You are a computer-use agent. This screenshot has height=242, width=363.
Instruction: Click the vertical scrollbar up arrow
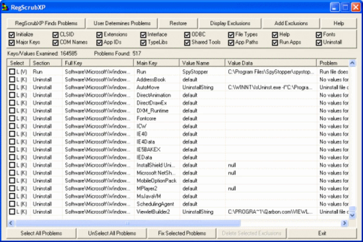pyautogui.click(x=352, y=63)
